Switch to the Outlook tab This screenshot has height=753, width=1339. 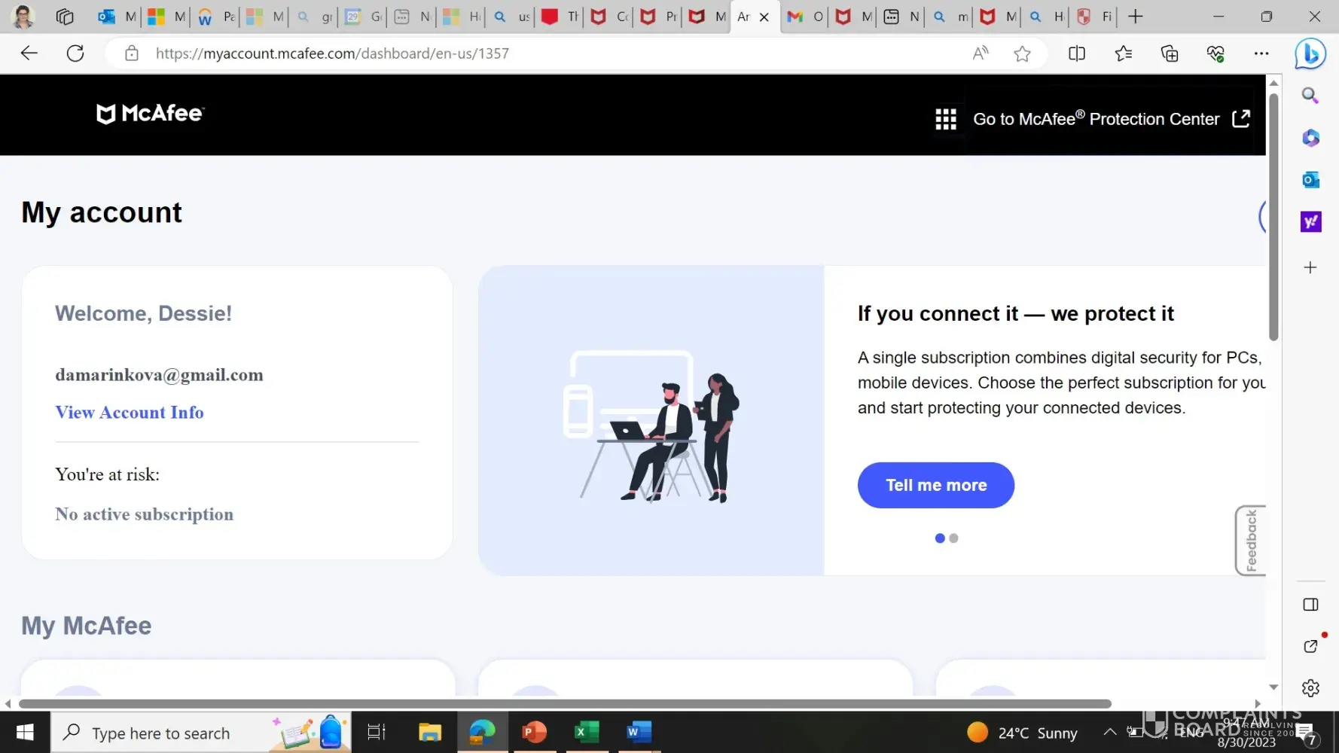(x=117, y=17)
